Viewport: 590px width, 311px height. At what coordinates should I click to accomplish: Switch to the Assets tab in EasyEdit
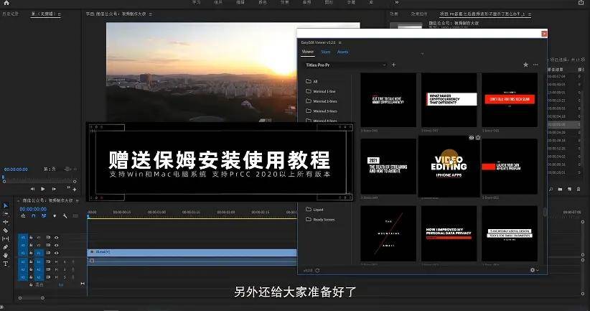pos(342,52)
